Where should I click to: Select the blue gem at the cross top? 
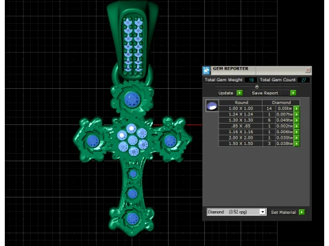[x=132, y=100]
